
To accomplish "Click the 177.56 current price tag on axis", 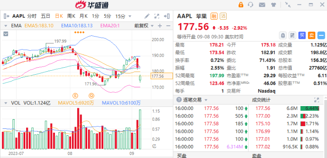I will click(x=162, y=76).
